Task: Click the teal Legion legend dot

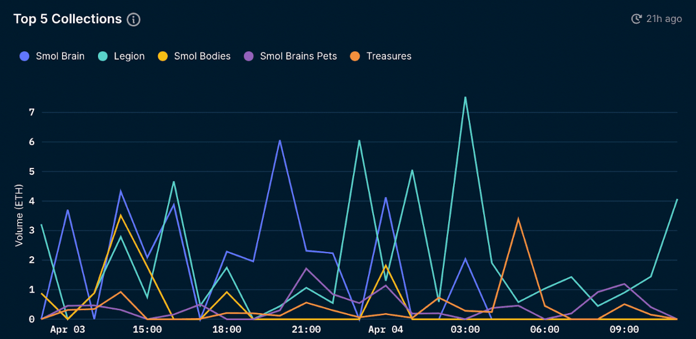Action: pos(102,56)
